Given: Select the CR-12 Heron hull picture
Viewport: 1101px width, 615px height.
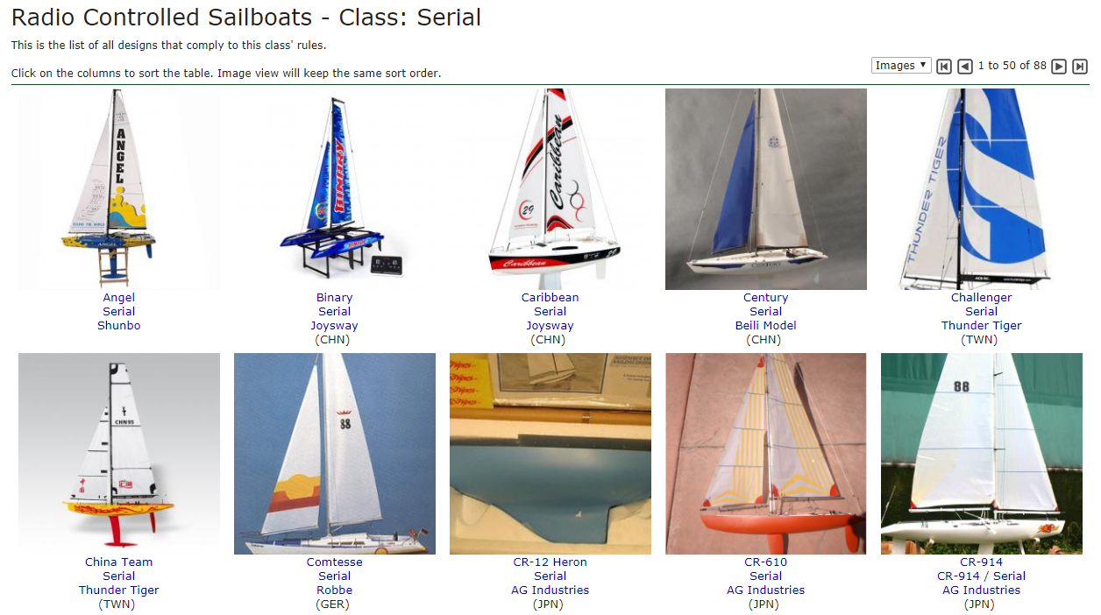Looking at the screenshot, I should pos(550,454).
